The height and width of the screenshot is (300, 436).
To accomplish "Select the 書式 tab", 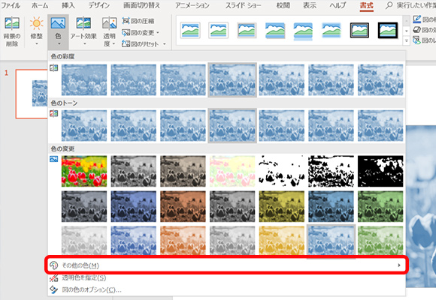I will (366, 5).
